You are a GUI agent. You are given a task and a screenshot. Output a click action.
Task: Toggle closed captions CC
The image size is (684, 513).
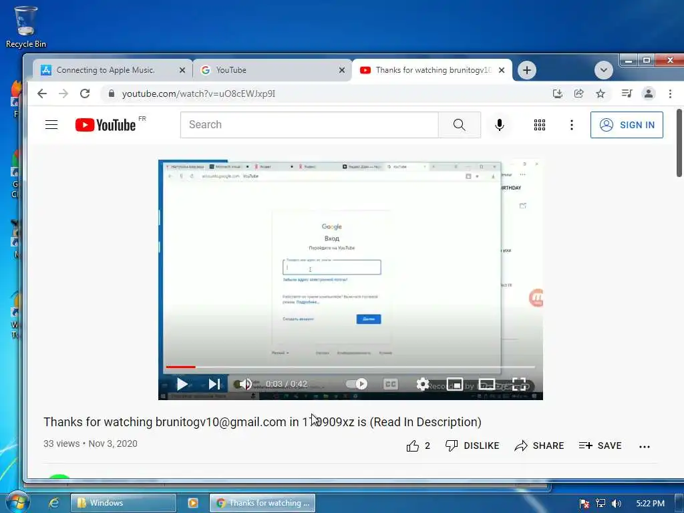390,384
